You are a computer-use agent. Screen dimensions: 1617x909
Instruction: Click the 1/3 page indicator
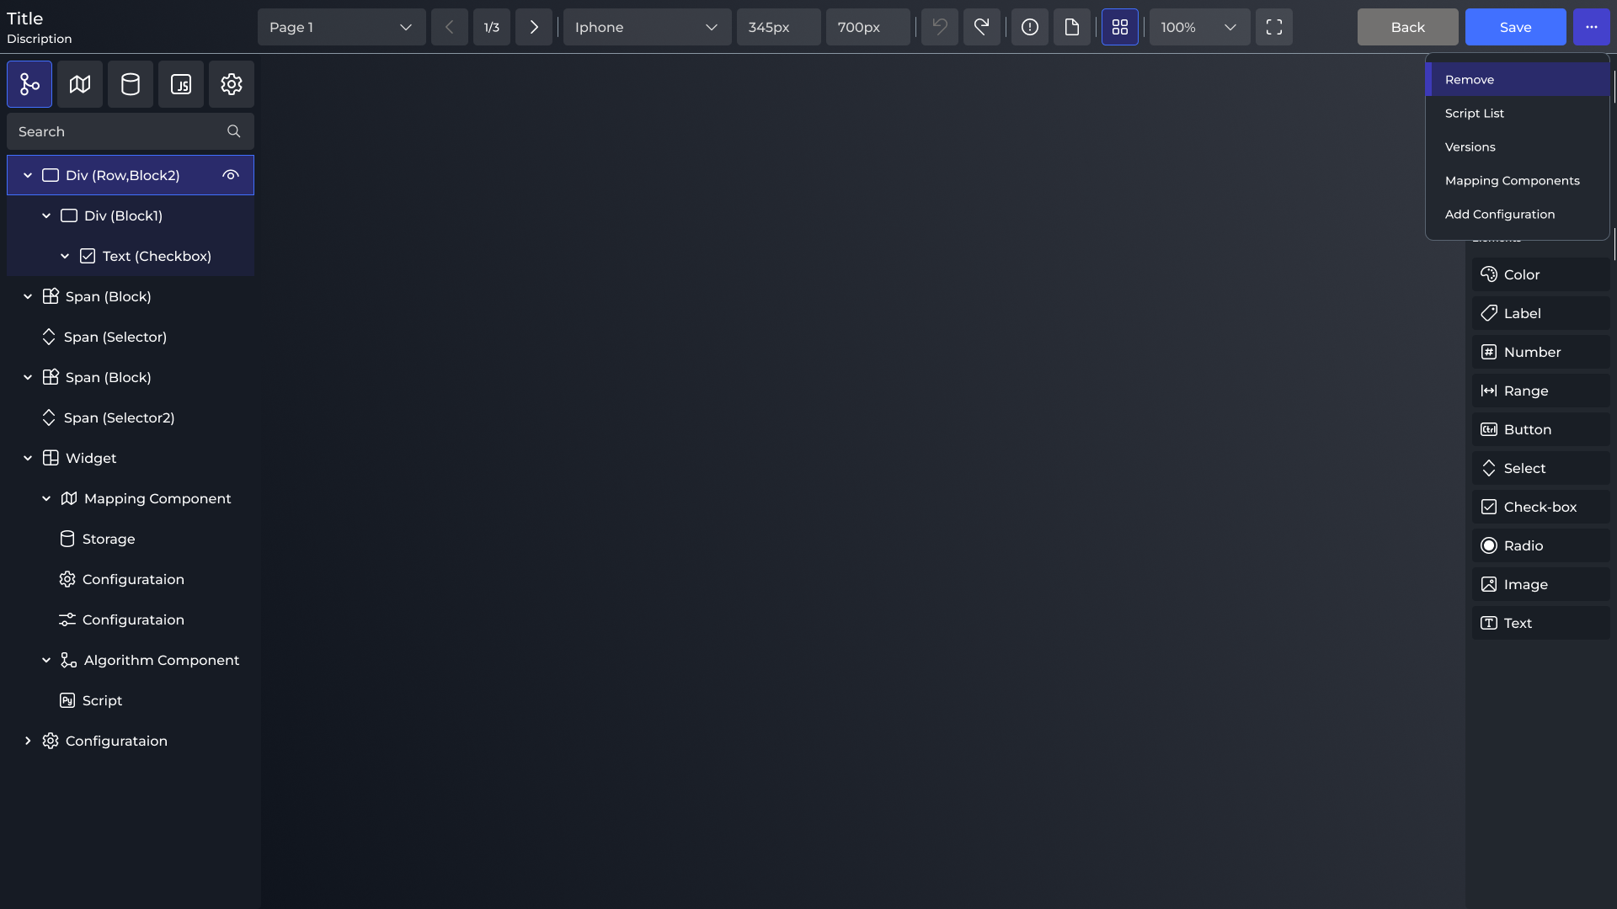click(492, 27)
